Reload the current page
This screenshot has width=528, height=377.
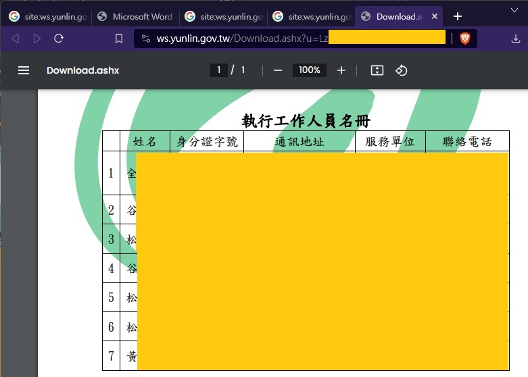[59, 39]
